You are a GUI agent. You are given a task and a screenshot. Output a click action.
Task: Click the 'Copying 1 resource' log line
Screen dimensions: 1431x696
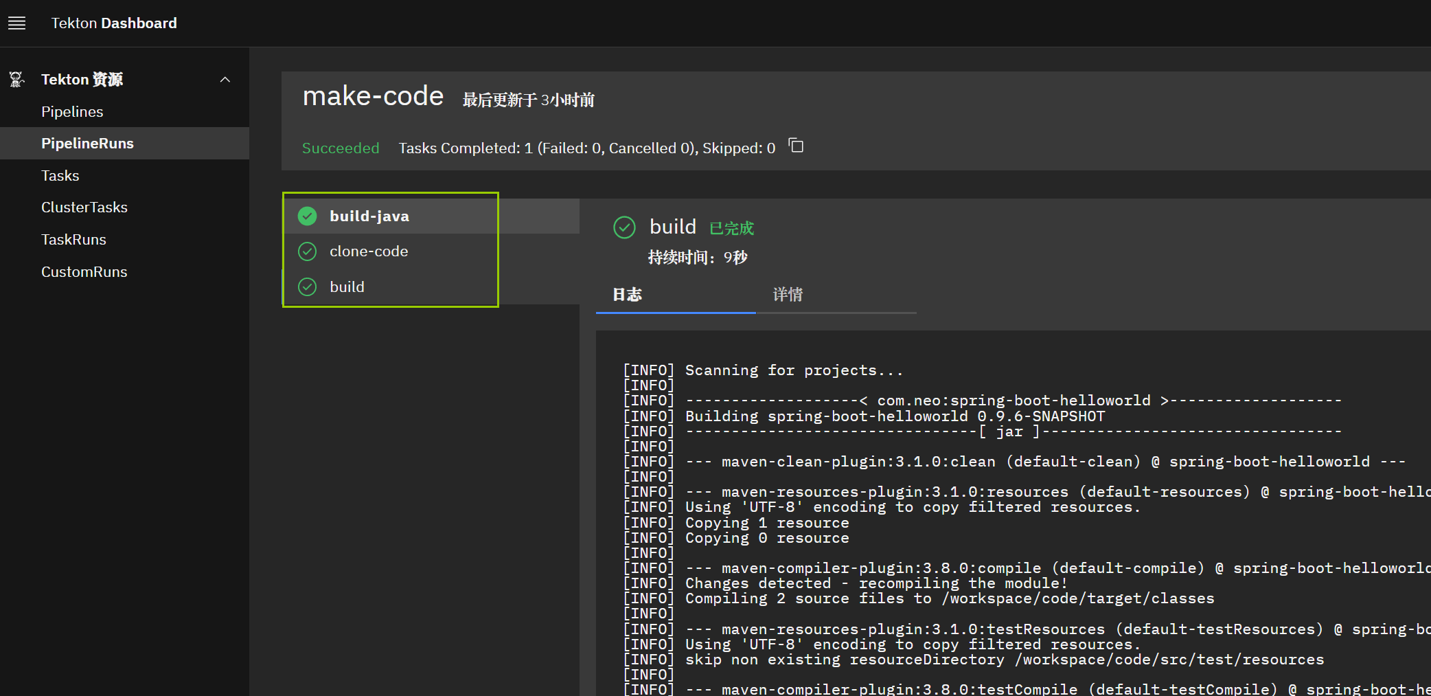(736, 523)
